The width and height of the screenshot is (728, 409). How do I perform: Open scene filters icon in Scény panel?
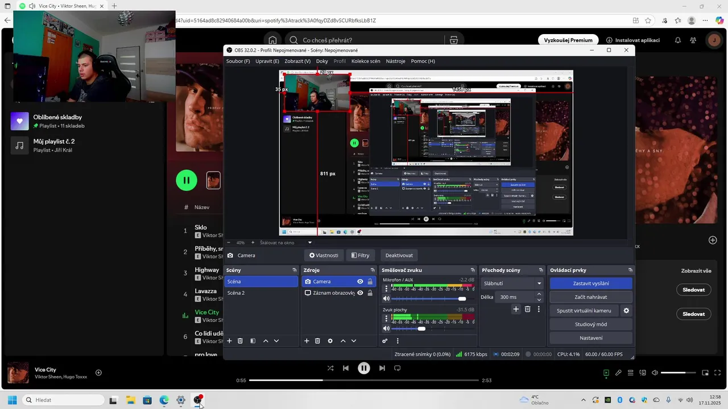[x=253, y=341]
